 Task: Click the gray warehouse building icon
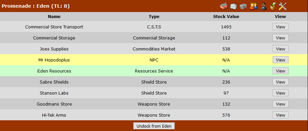pos(243,6)
